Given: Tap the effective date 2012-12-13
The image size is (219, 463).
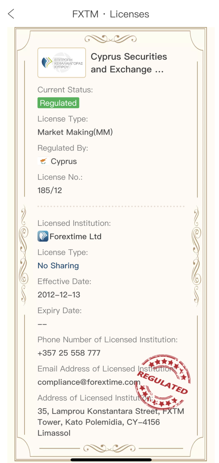Looking at the screenshot, I should (x=59, y=294).
